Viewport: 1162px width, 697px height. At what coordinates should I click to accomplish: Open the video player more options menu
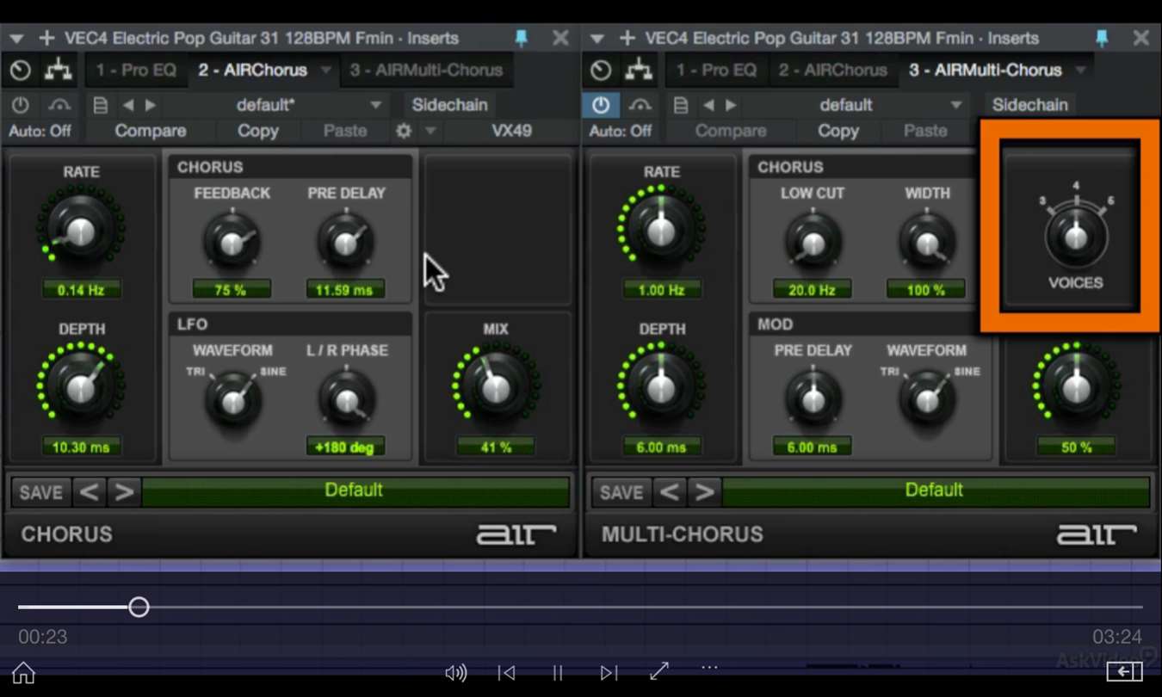tap(709, 667)
